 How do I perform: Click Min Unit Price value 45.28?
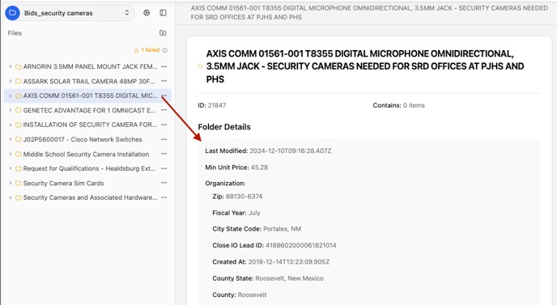pos(259,167)
